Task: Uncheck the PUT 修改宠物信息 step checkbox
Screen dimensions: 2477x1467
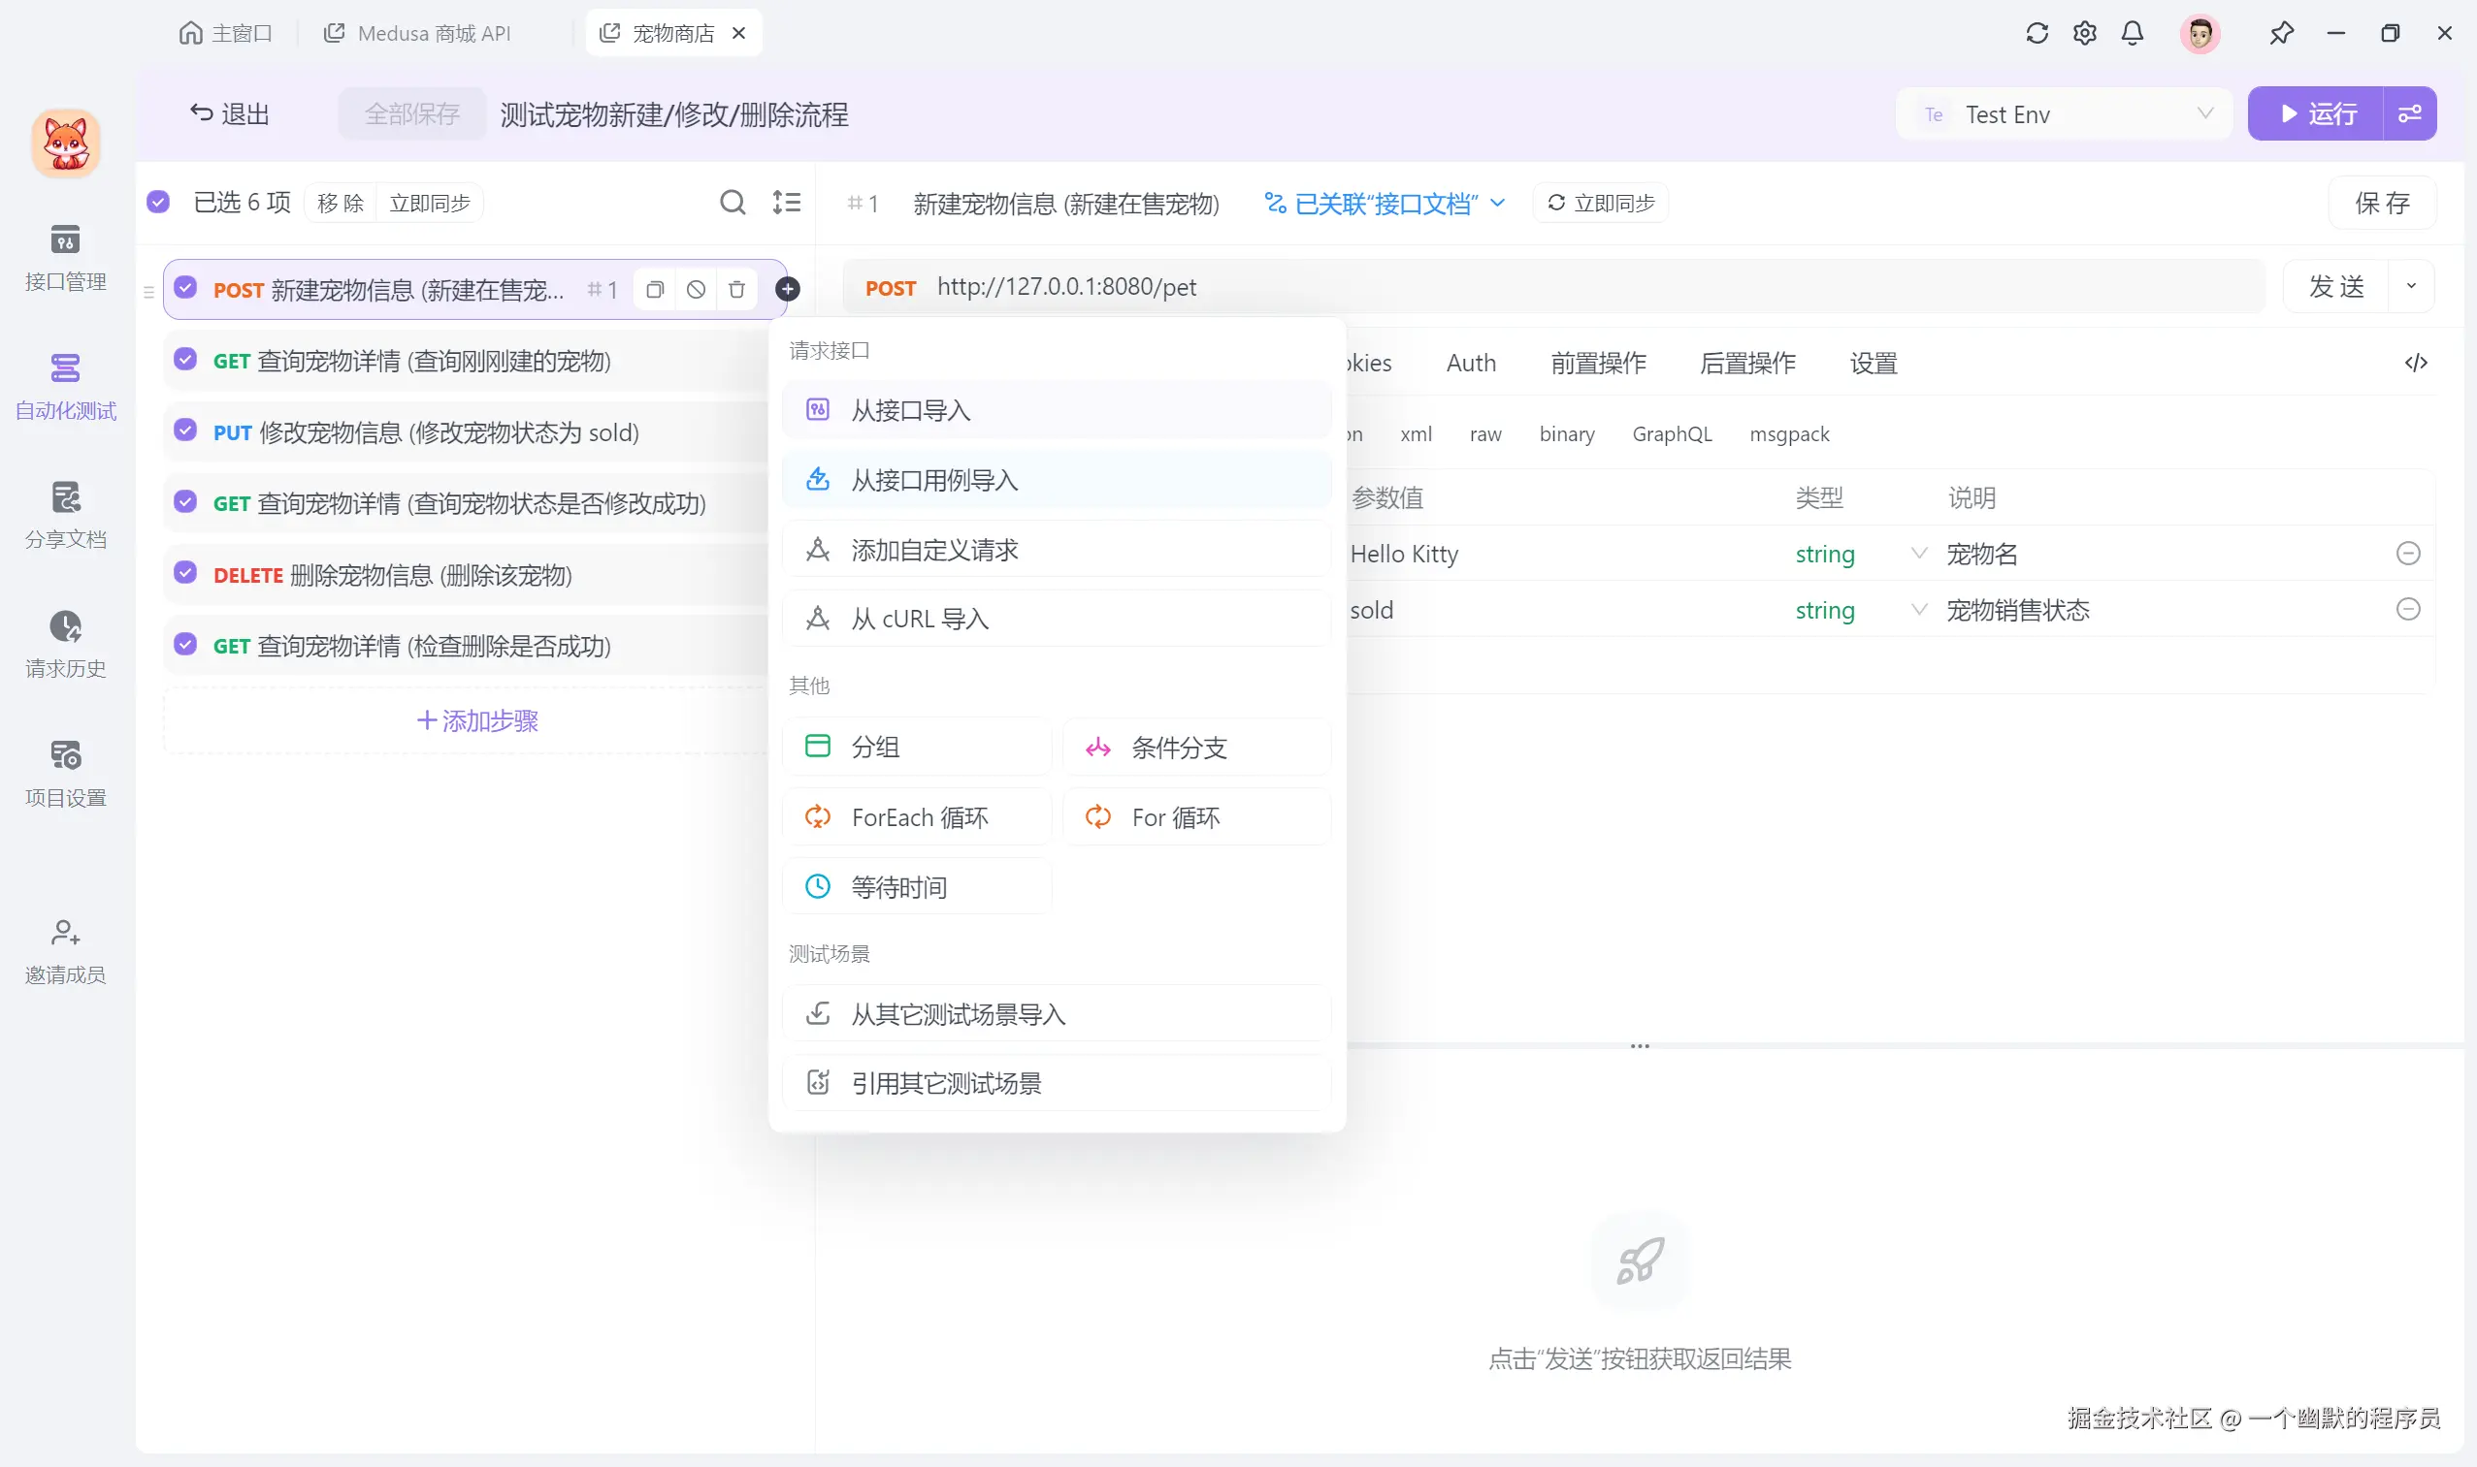Action: (x=186, y=431)
